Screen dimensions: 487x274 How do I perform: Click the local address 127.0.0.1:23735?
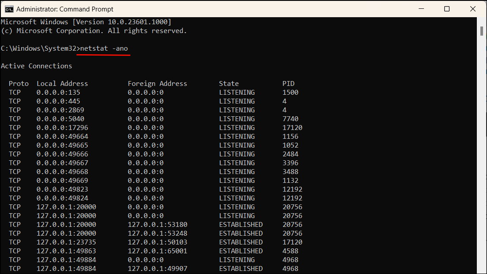66,242
